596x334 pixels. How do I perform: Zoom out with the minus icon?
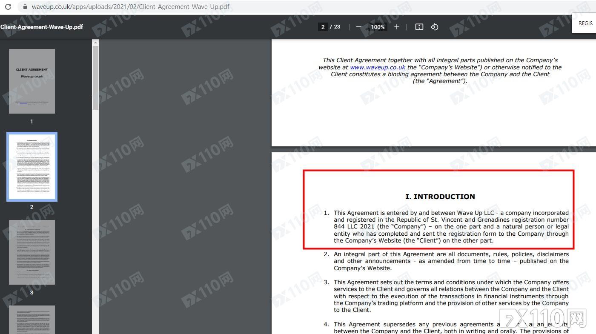[359, 27]
